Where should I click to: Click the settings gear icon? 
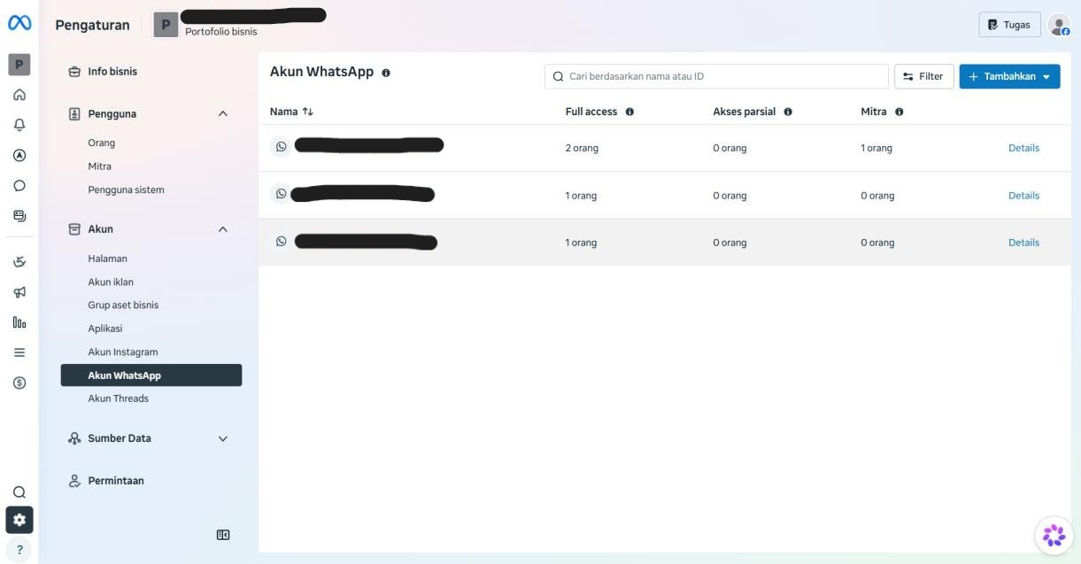(x=19, y=520)
